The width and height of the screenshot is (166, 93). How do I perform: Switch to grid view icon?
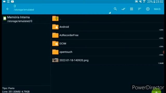coord(132,9)
